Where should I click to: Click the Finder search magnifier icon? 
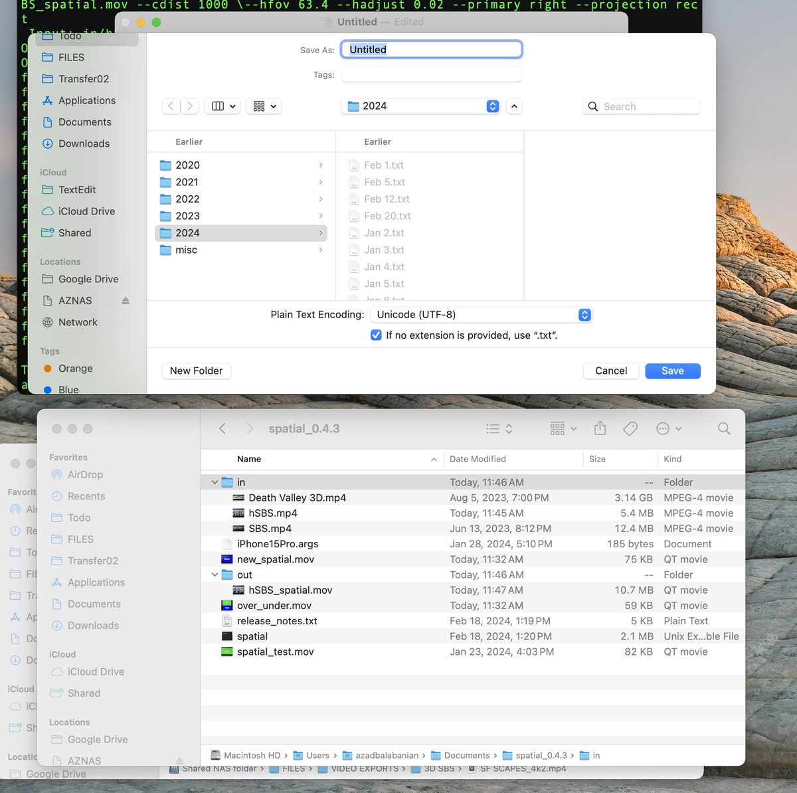(724, 429)
